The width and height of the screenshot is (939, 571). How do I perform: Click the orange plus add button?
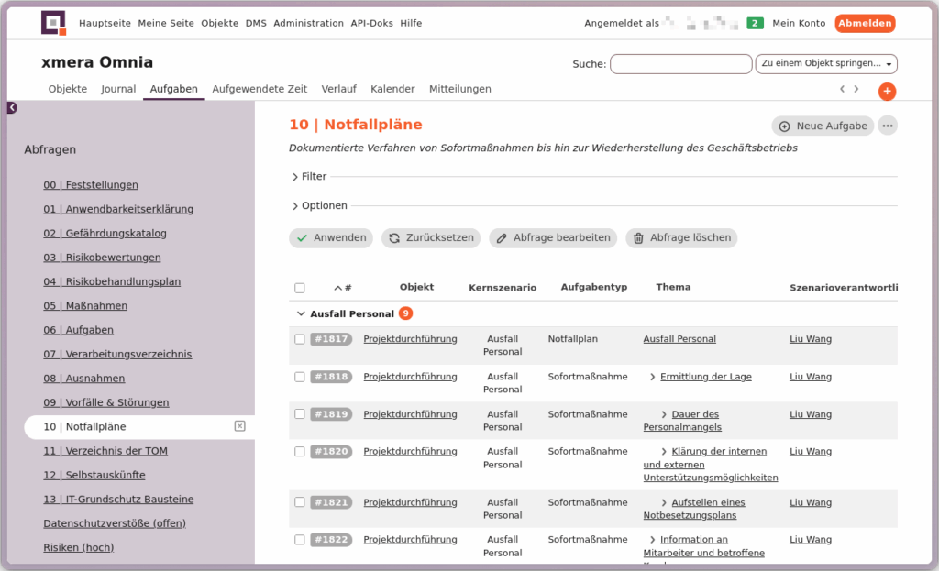[887, 92]
